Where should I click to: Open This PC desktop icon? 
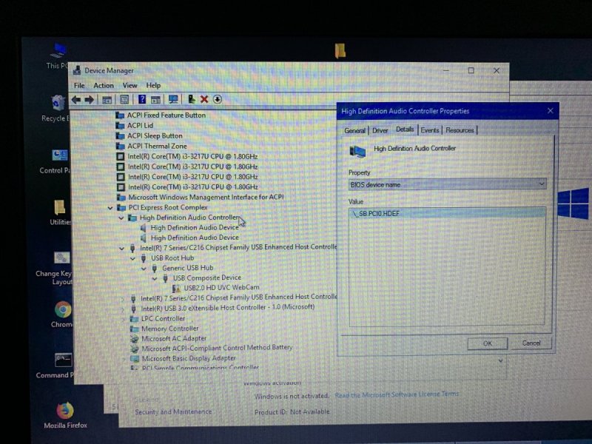(58, 56)
